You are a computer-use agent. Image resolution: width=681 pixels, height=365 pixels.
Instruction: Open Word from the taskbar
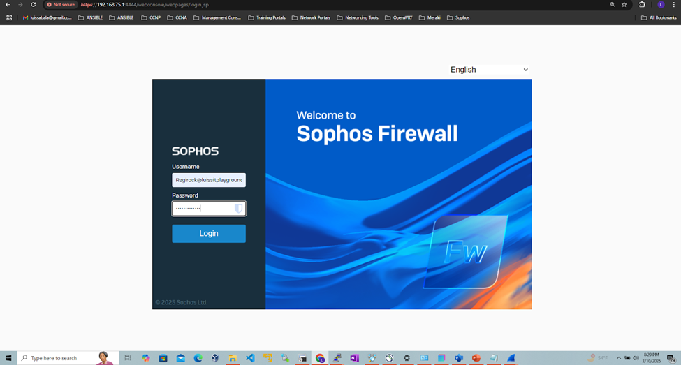coord(459,358)
